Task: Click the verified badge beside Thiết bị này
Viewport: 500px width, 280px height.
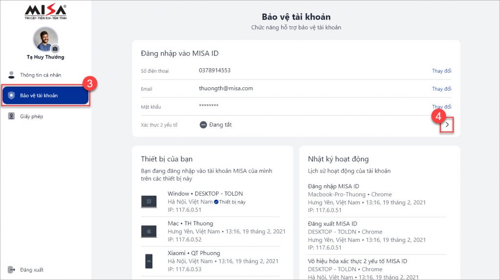Action: 216,202
